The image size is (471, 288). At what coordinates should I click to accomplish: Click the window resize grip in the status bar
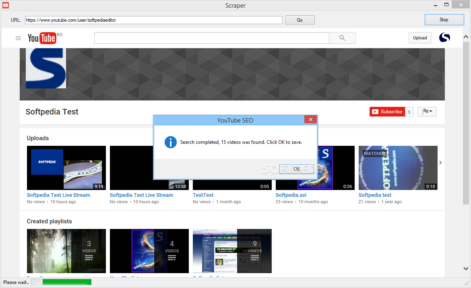(x=466, y=283)
